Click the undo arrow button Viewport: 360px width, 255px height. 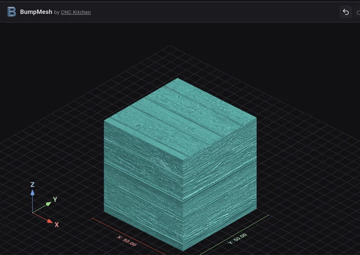346,12
